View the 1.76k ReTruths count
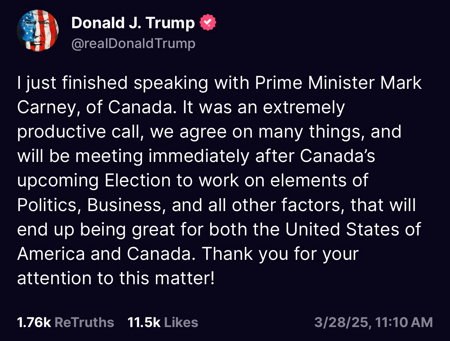 34,322
